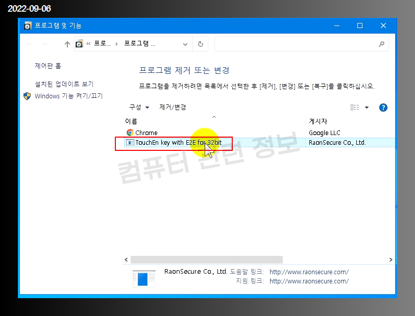Open the 제어판 홈 link
The image size is (415, 316).
tap(48, 66)
